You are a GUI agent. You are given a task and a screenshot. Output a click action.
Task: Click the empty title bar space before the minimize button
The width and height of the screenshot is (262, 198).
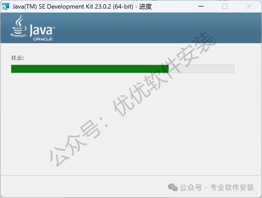[174, 6]
